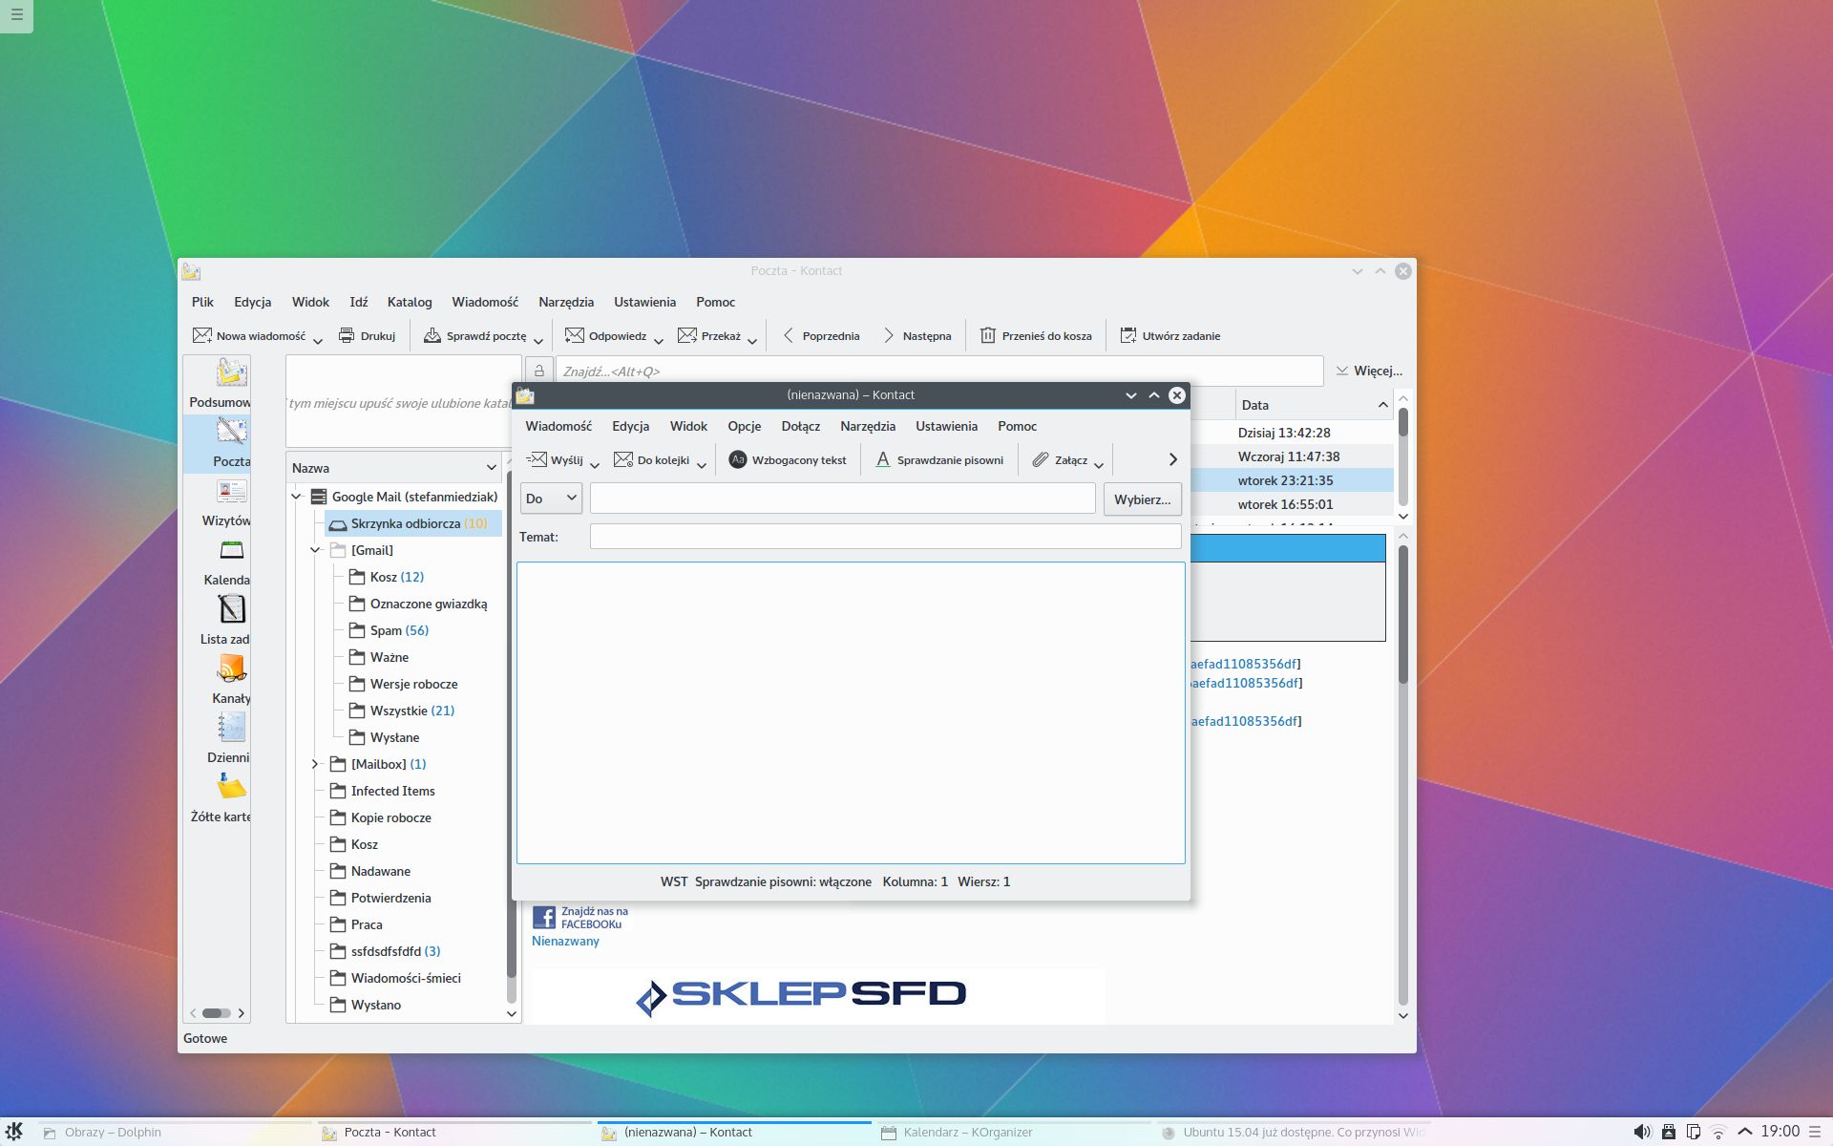The height and width of the screenshot is (1146, 1833).
Task: Click the Wyślij send icon
Action: point(537,459)
